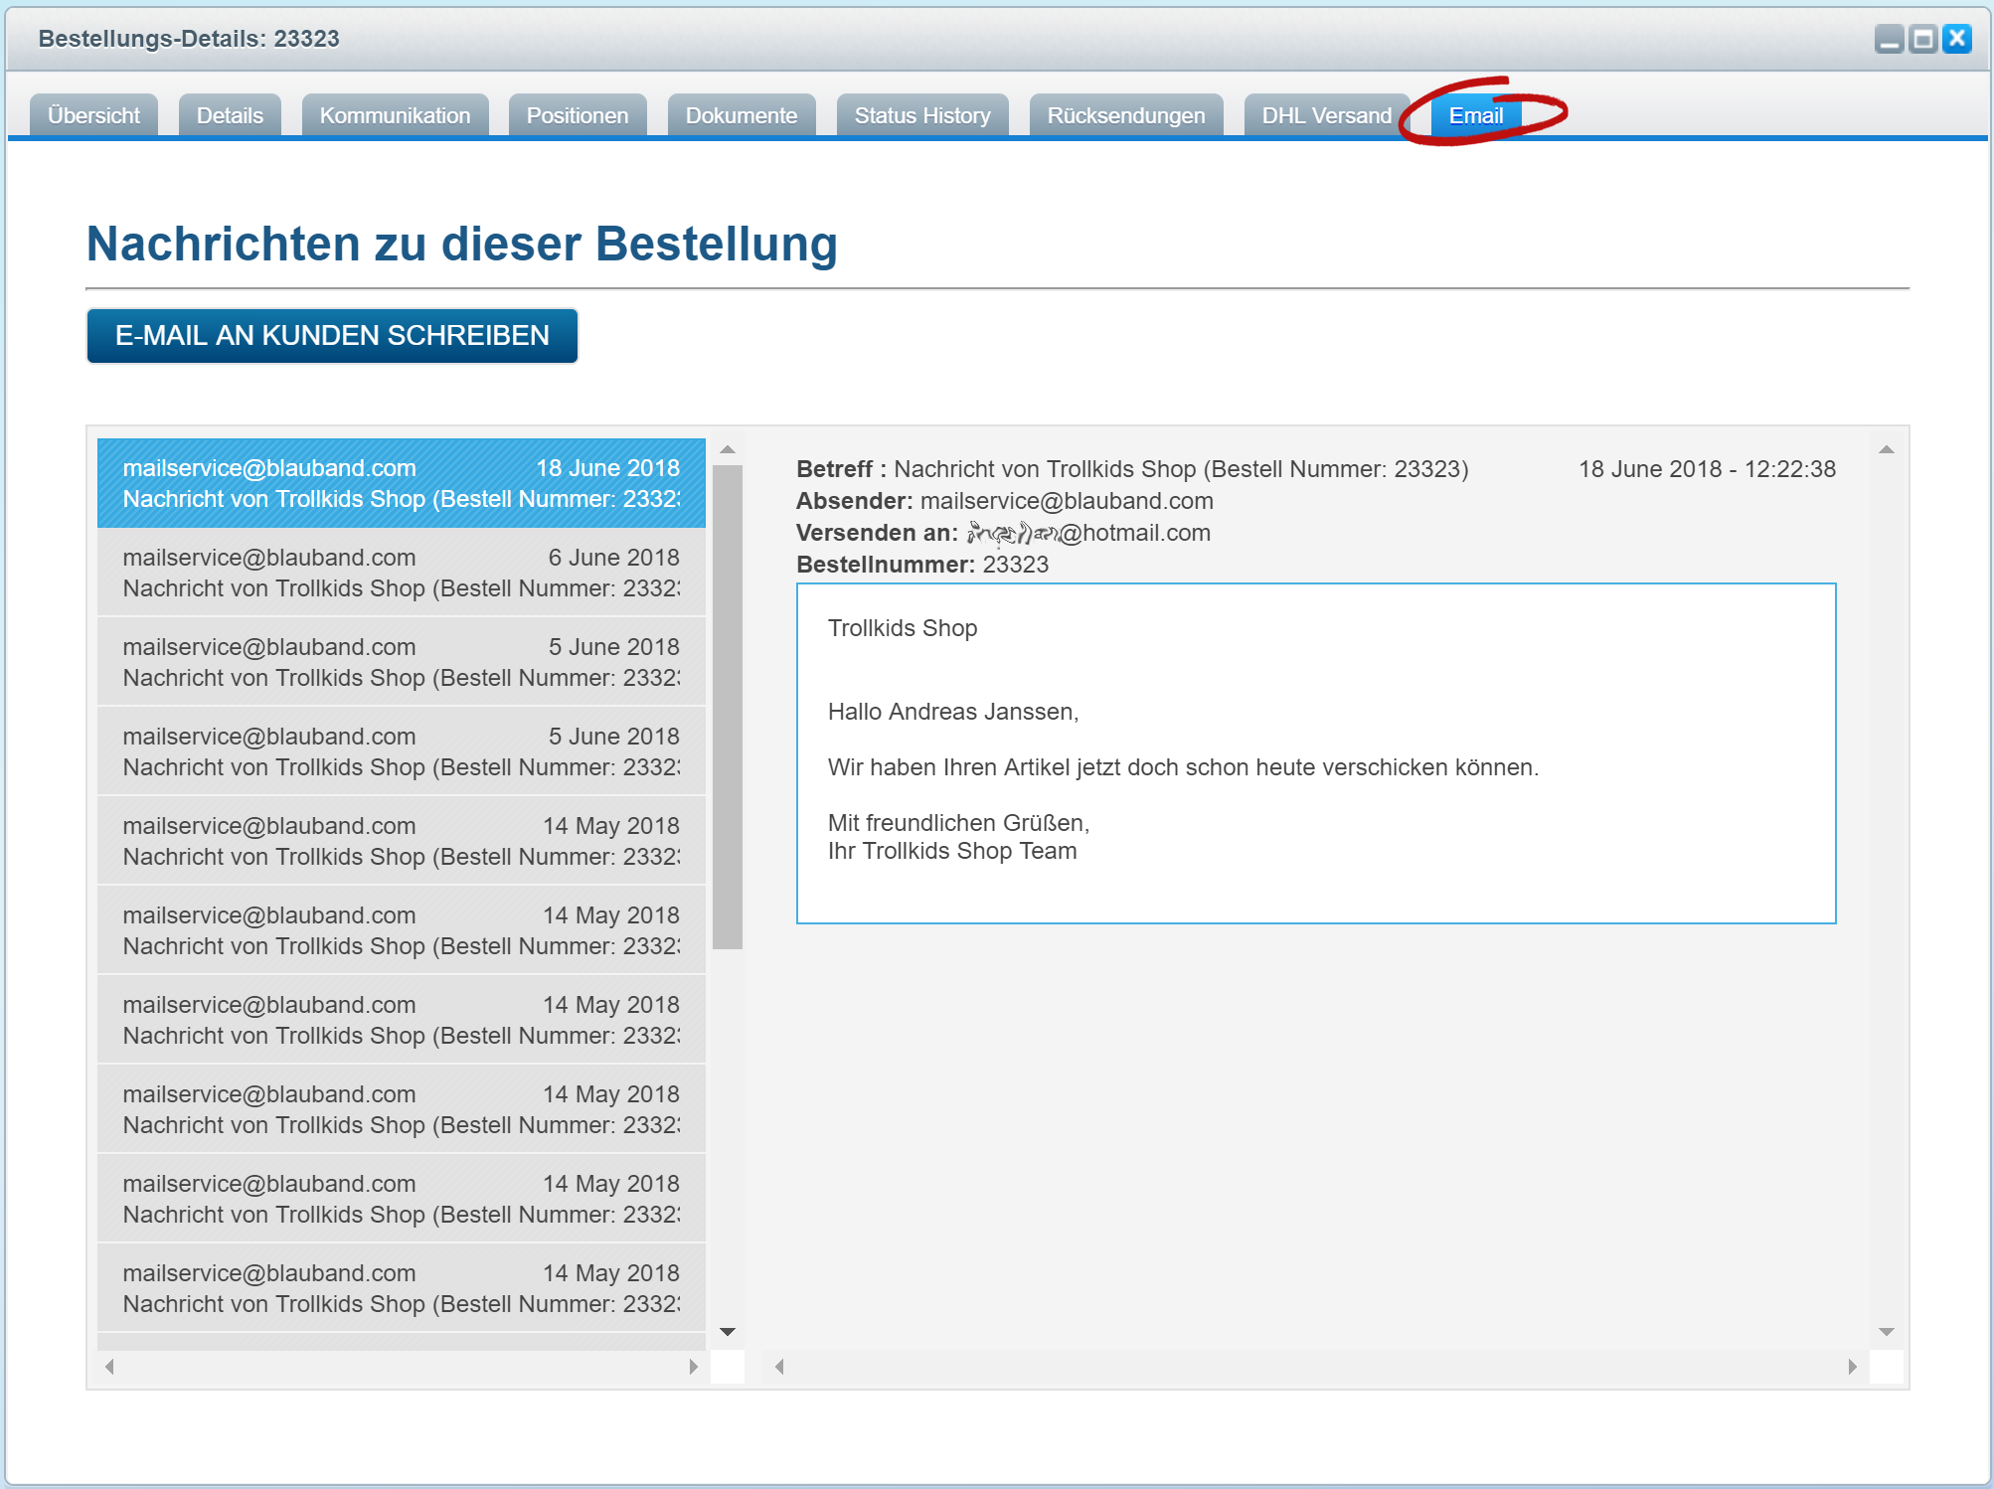Click the message preview scroll right arrow
The width and height of the screenshot is (1994, 1489).
1853,1367
